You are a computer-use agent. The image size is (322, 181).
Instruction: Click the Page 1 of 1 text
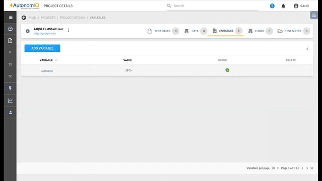point(288,168)
